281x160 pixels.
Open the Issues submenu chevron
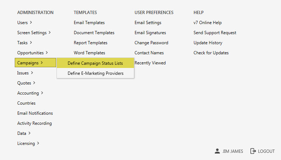tap(32, 73)
